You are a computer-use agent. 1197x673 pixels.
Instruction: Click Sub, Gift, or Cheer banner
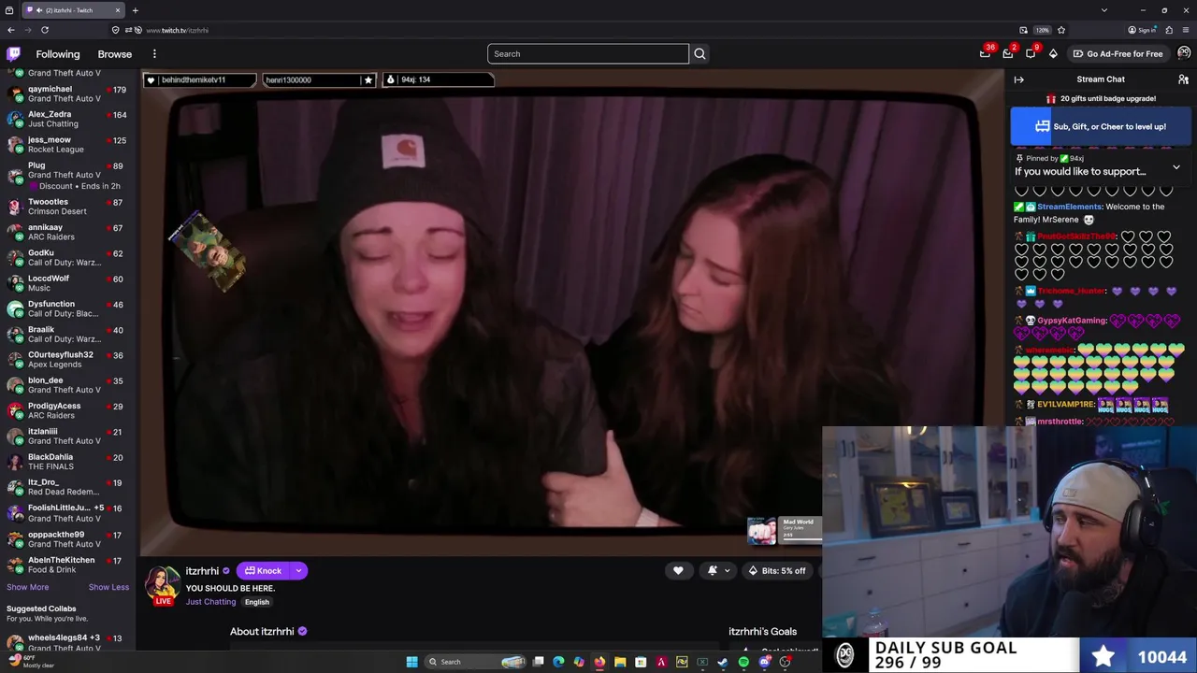[1101, 126]
